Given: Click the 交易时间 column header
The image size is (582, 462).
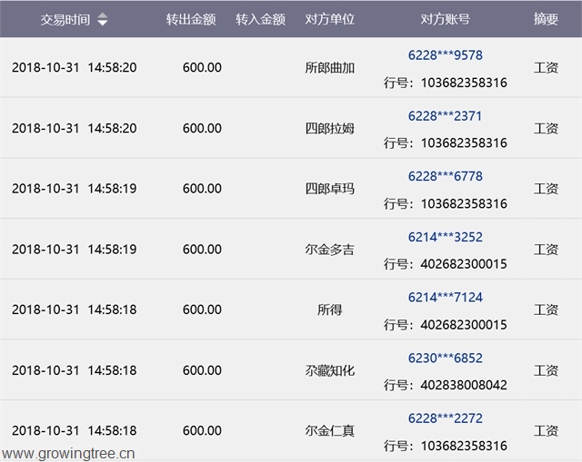Looking at the screenshot, I should click(65, 19).
